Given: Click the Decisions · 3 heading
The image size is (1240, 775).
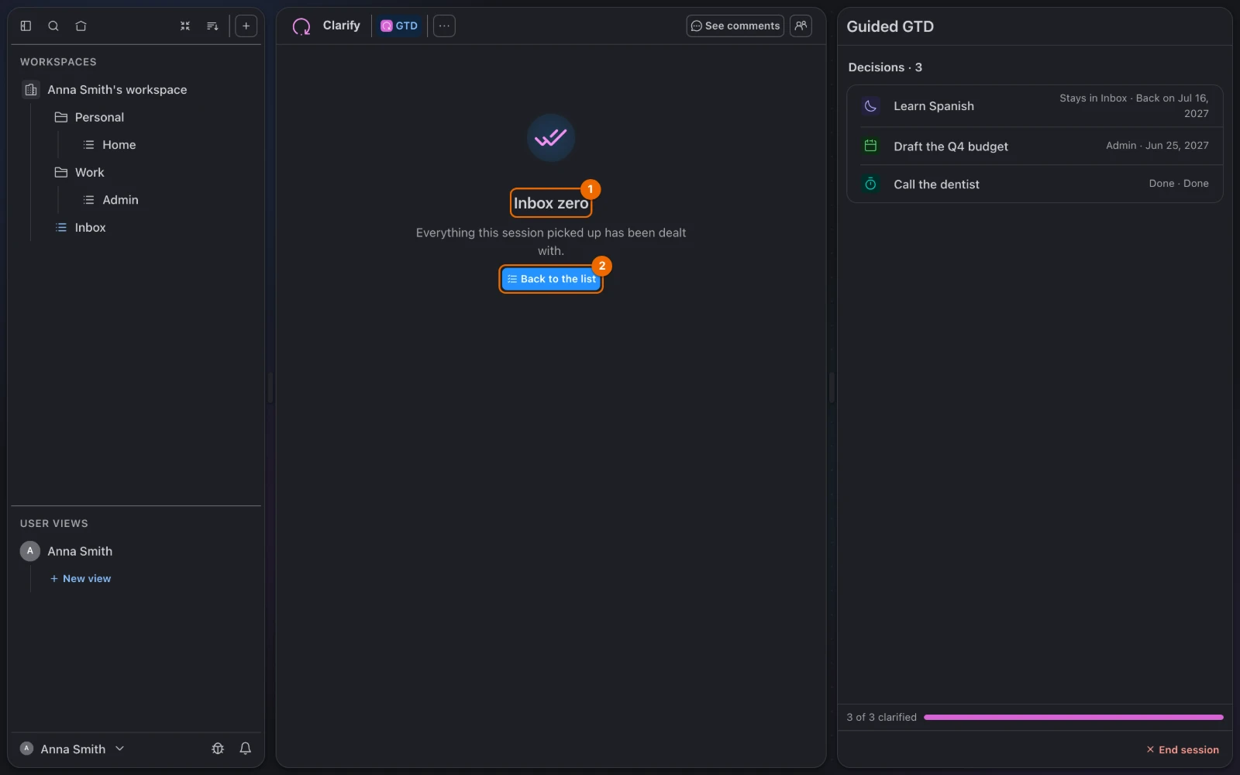Looking at the screenshot, I should coord(885,67).
